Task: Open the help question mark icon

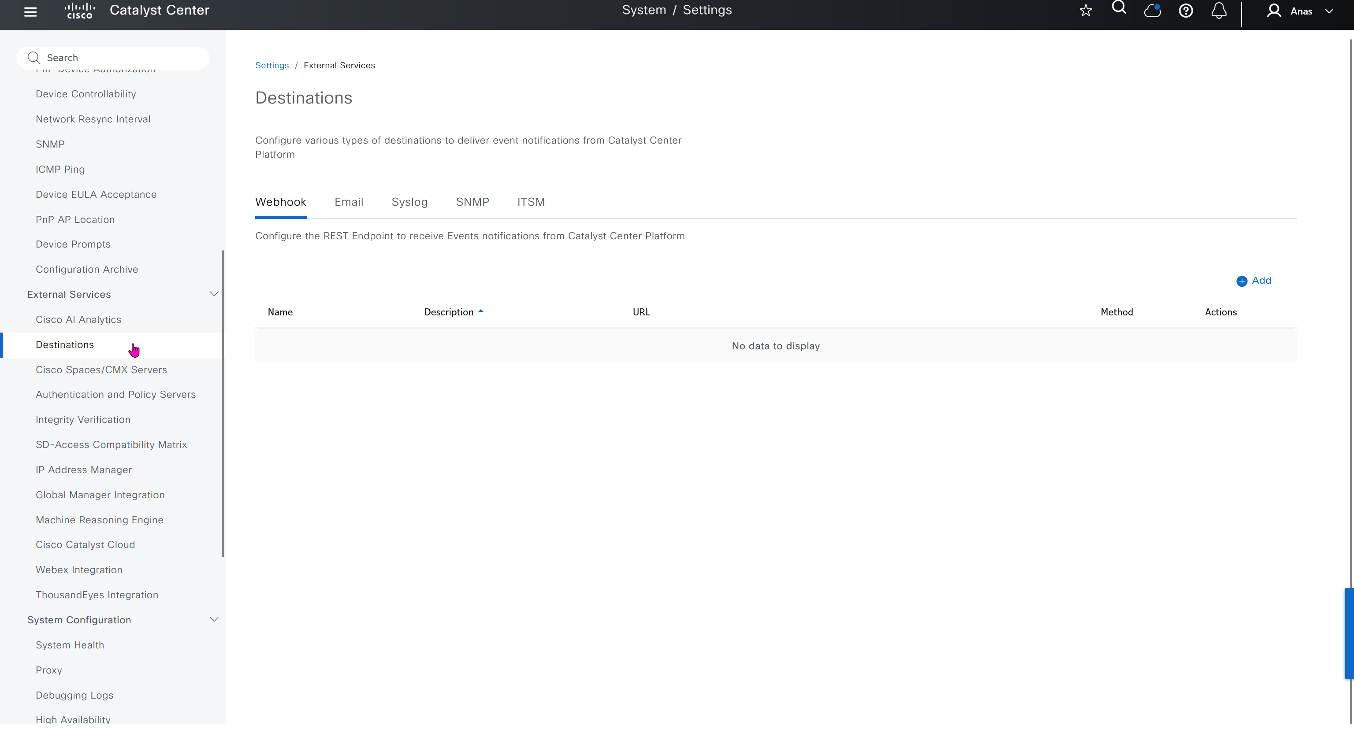Action: pos(1185,11)
